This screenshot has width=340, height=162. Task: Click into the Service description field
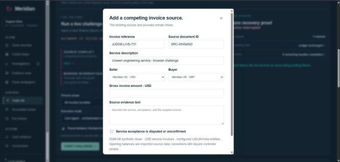point(167,61)
